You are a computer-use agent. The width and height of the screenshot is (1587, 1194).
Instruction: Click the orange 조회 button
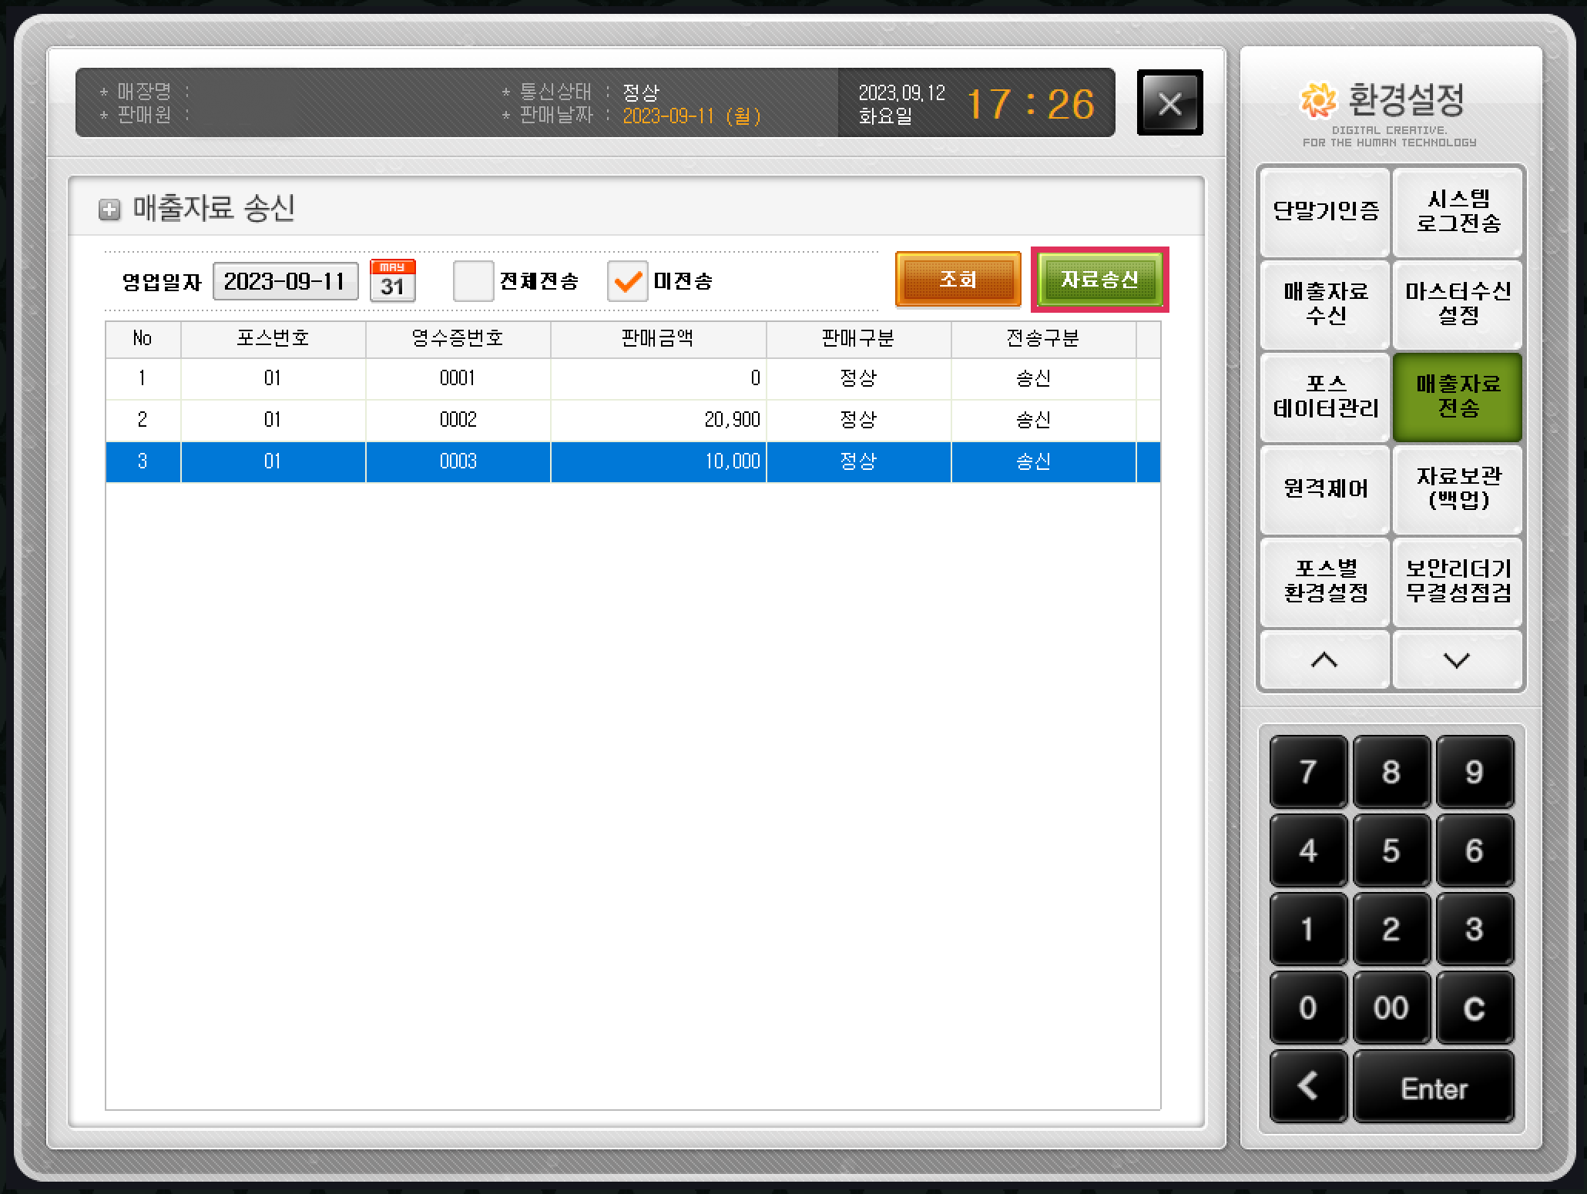pyautogui.click(x=958, y=279)
